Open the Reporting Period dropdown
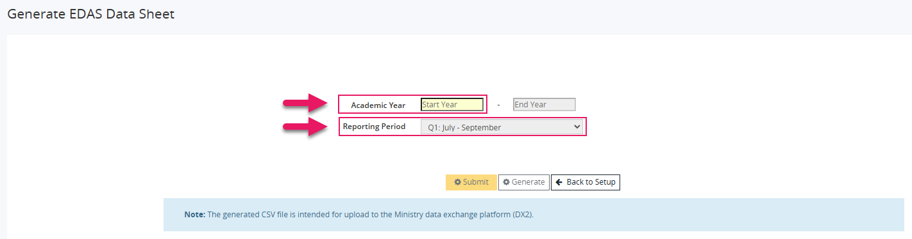This screenshot has height=239, width=912. click(502, 127)
